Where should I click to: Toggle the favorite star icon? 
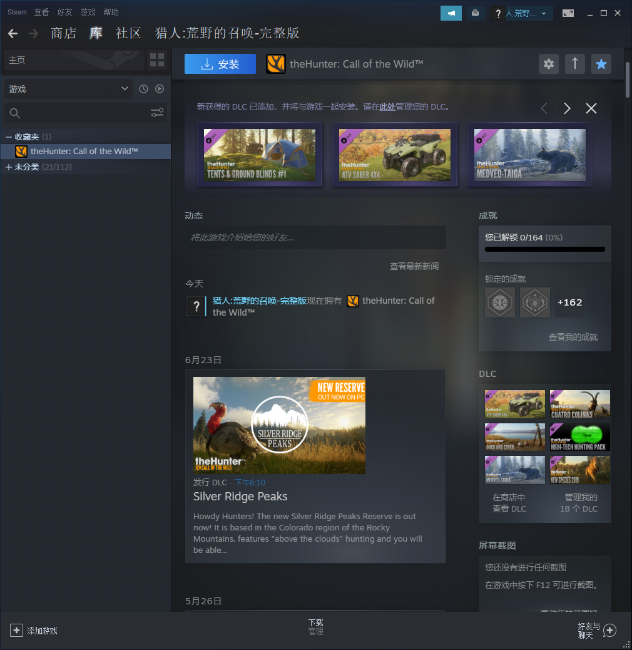coord(601,64)
